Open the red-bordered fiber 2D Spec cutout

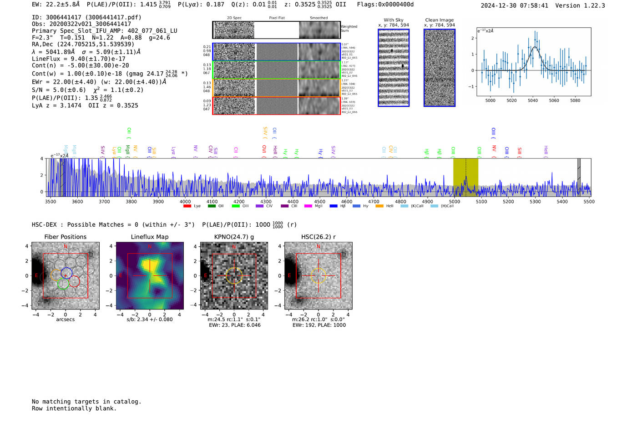click(234, 106)
